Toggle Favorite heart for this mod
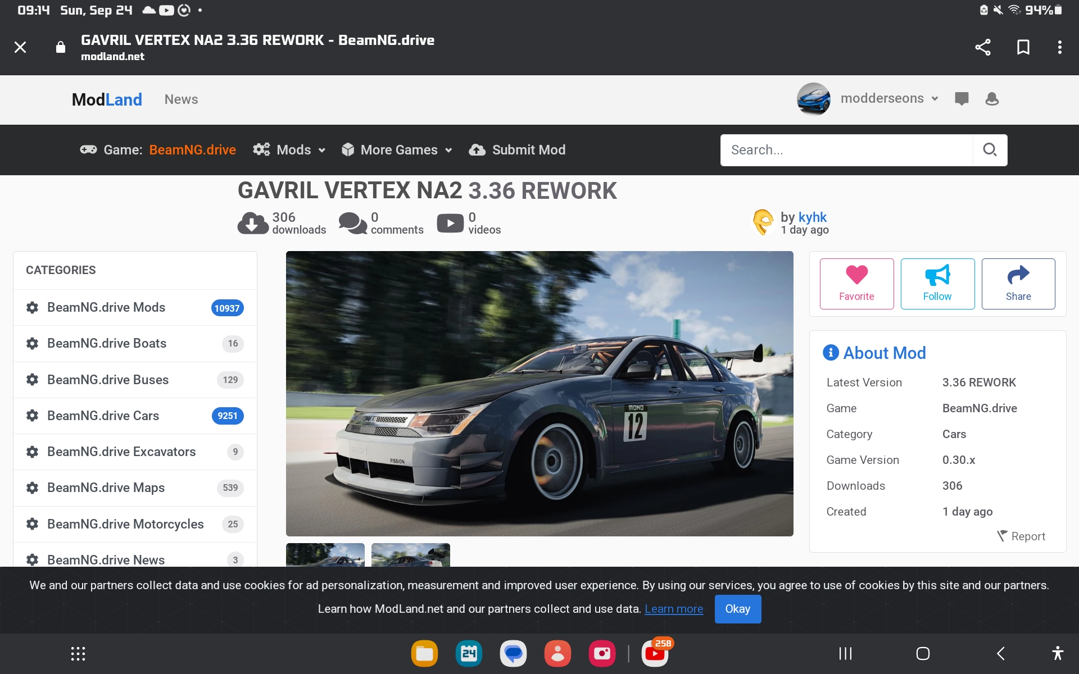 (856, 284)
